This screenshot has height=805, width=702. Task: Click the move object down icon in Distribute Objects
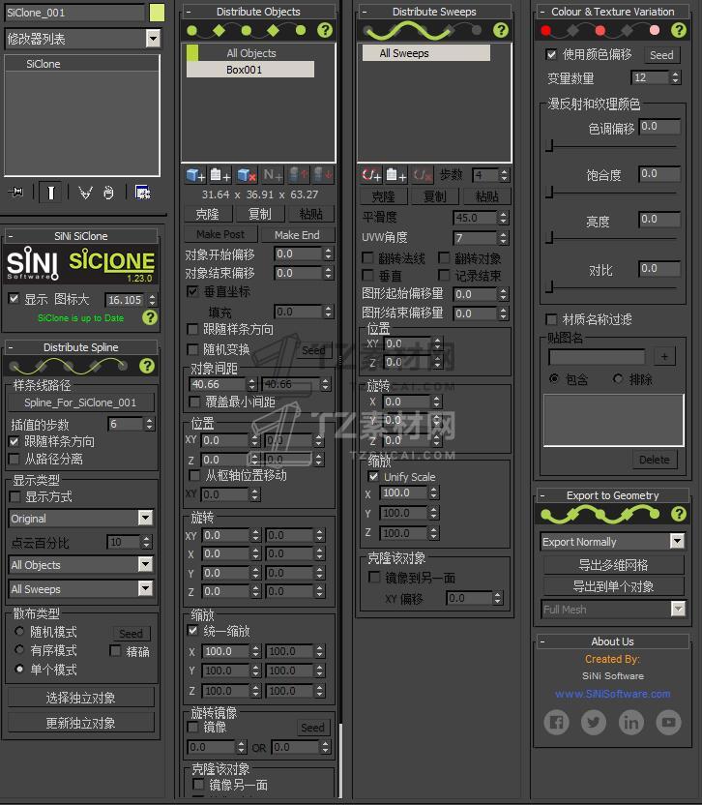click(x=323, y=175)
